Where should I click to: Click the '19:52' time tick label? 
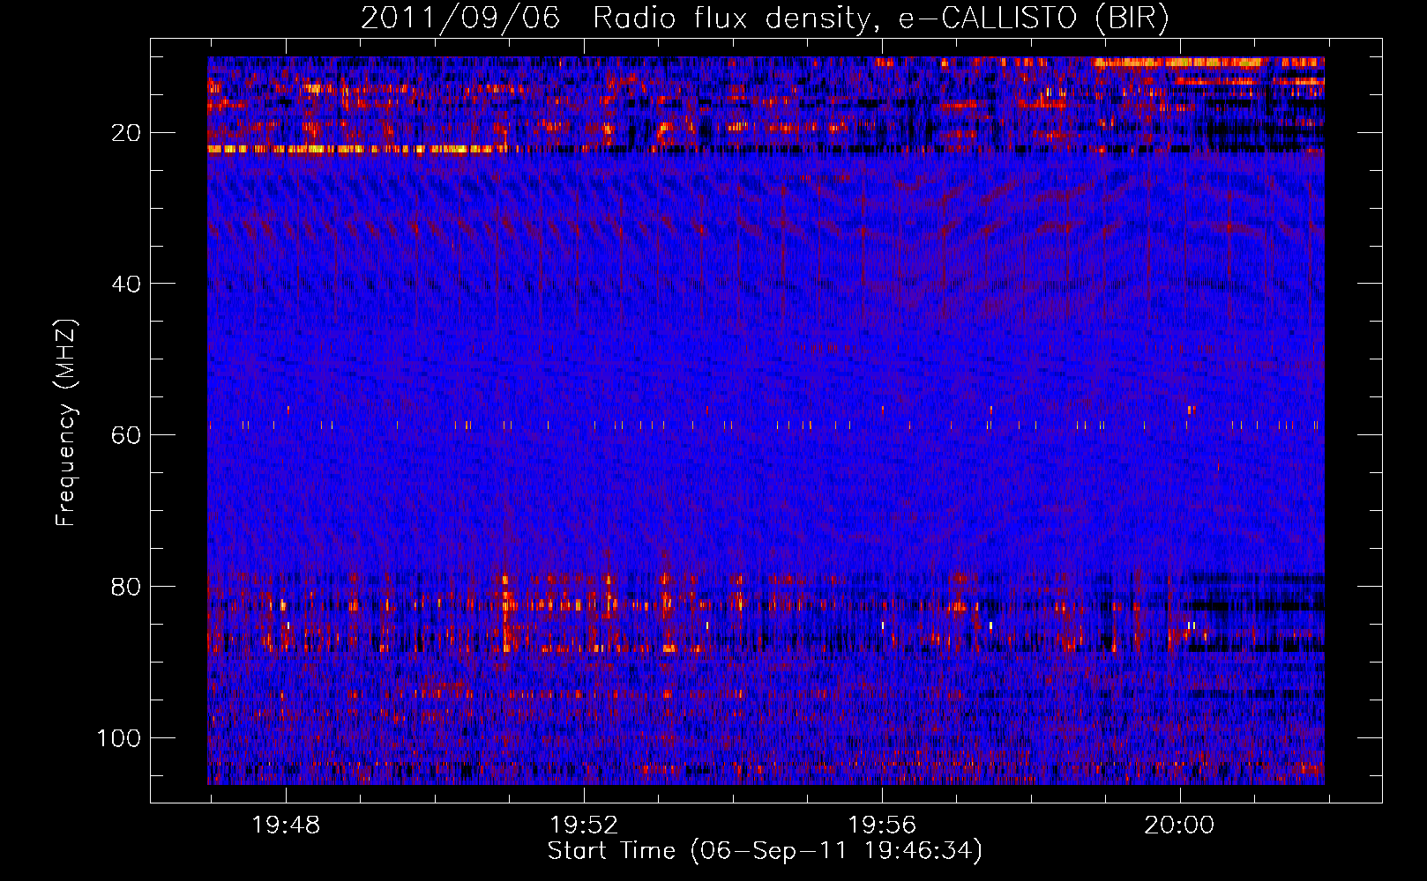tap(584, 825)
